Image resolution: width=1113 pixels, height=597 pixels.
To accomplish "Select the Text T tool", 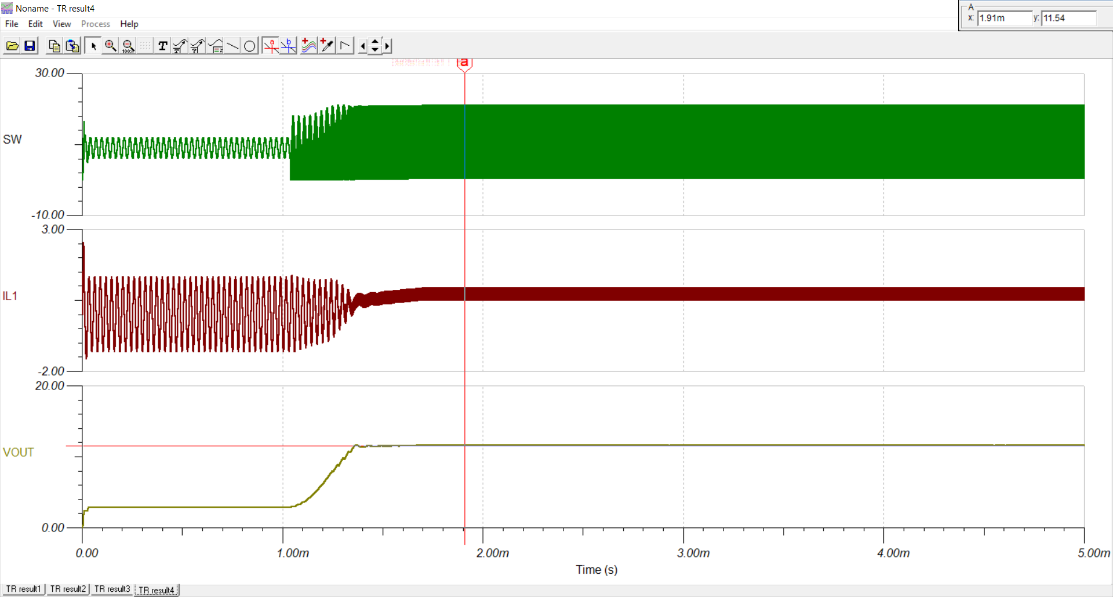I will pos(163,46).
